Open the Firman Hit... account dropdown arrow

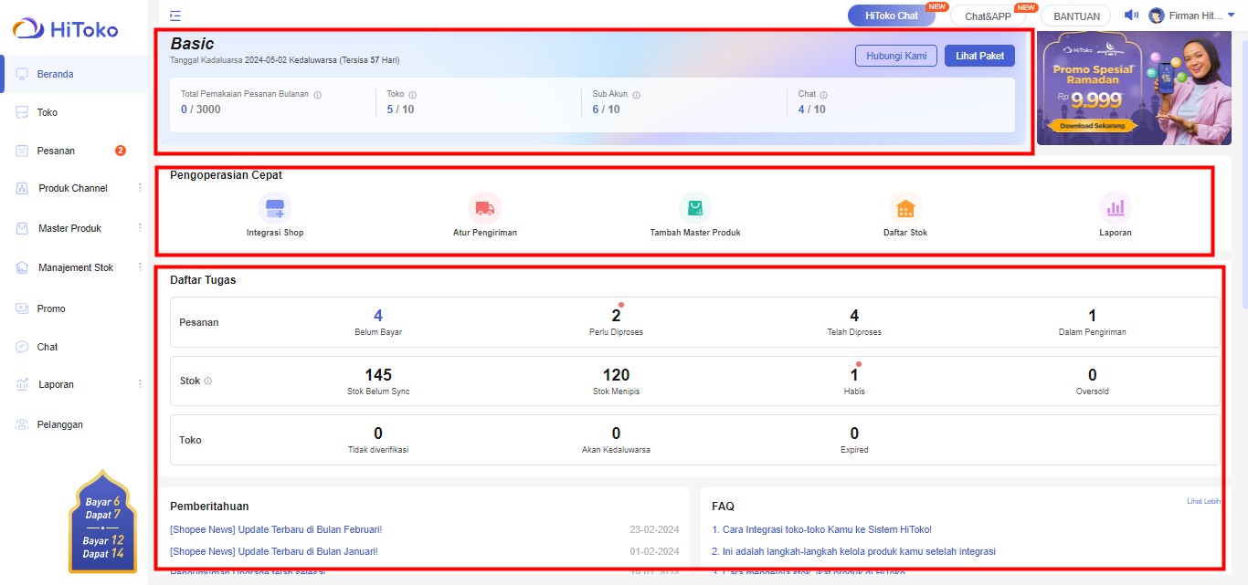(x=1231, y=15)
